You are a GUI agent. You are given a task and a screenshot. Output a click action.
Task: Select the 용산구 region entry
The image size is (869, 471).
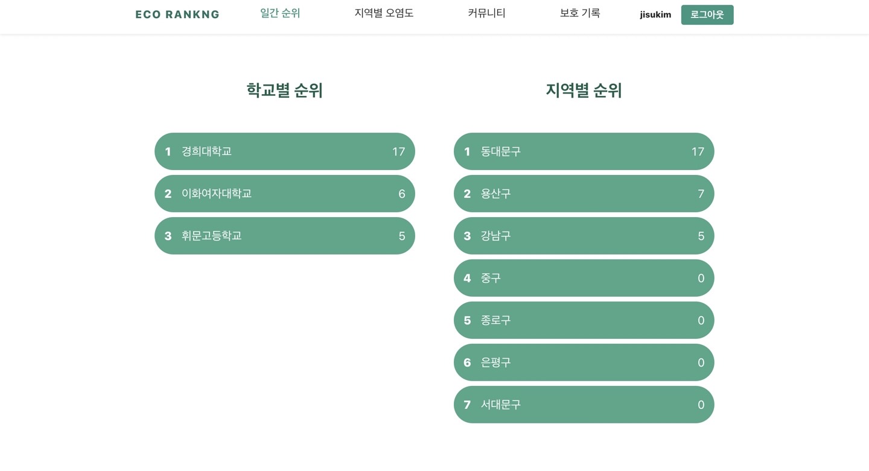coord(584,194)
